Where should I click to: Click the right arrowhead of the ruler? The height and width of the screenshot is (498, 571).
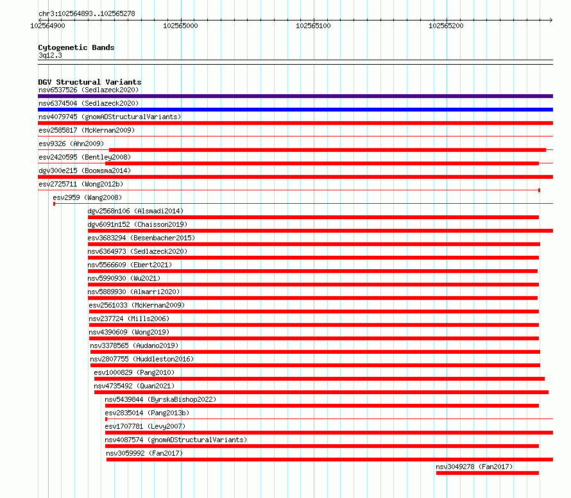pos(551,20)
